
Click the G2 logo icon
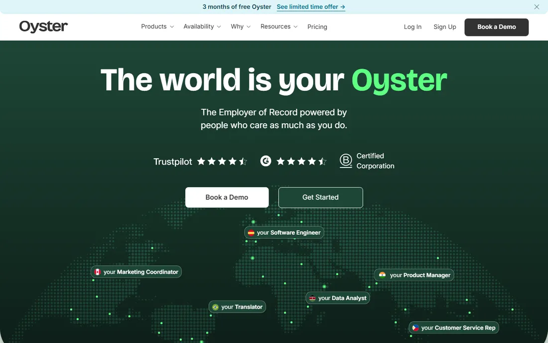266,161
